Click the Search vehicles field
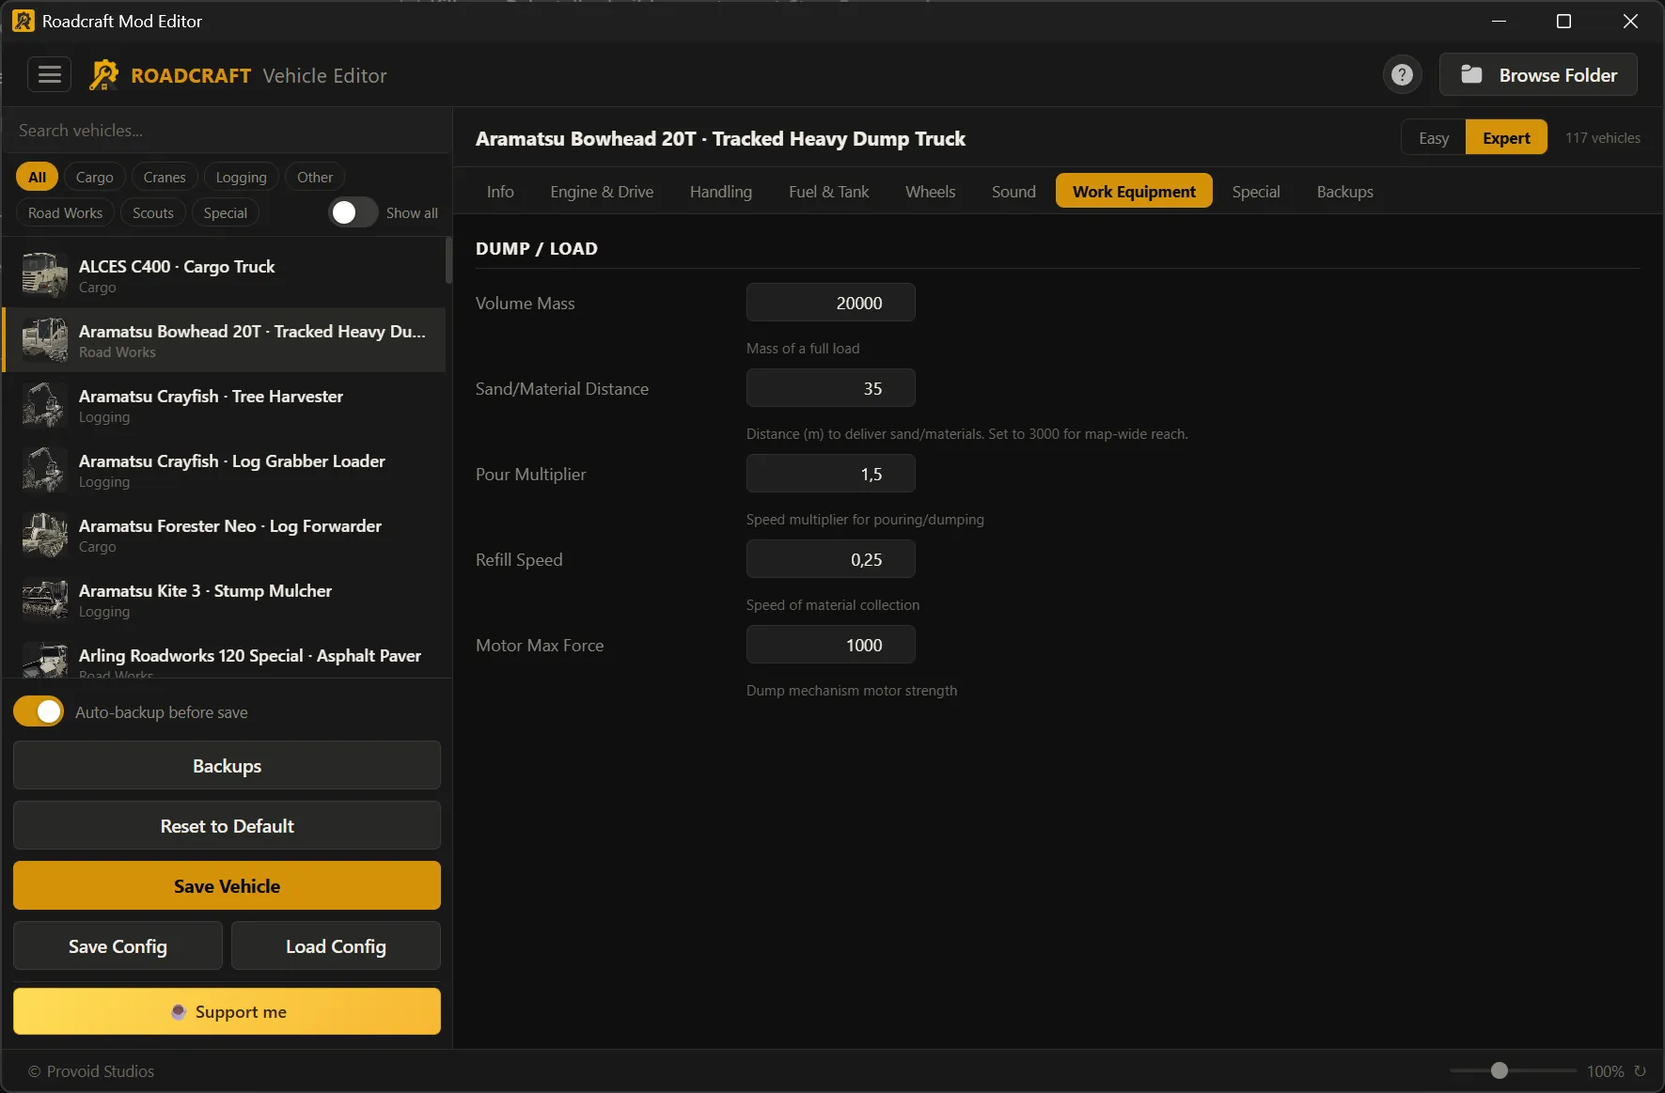This screenshot has width=1665, height=1093. coord(227,131)
